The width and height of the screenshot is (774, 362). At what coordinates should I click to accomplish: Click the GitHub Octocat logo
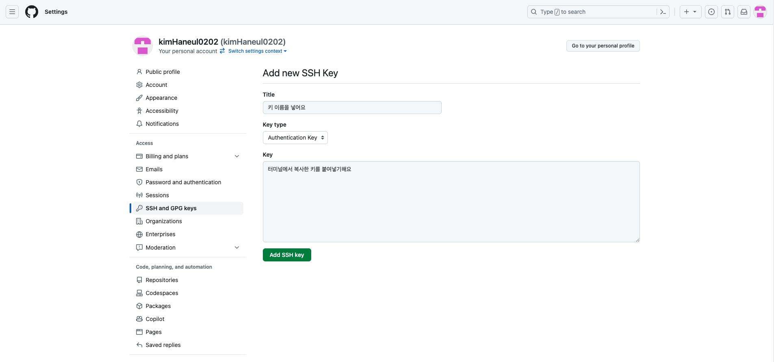pyautogui.click(x=32, y=12)
